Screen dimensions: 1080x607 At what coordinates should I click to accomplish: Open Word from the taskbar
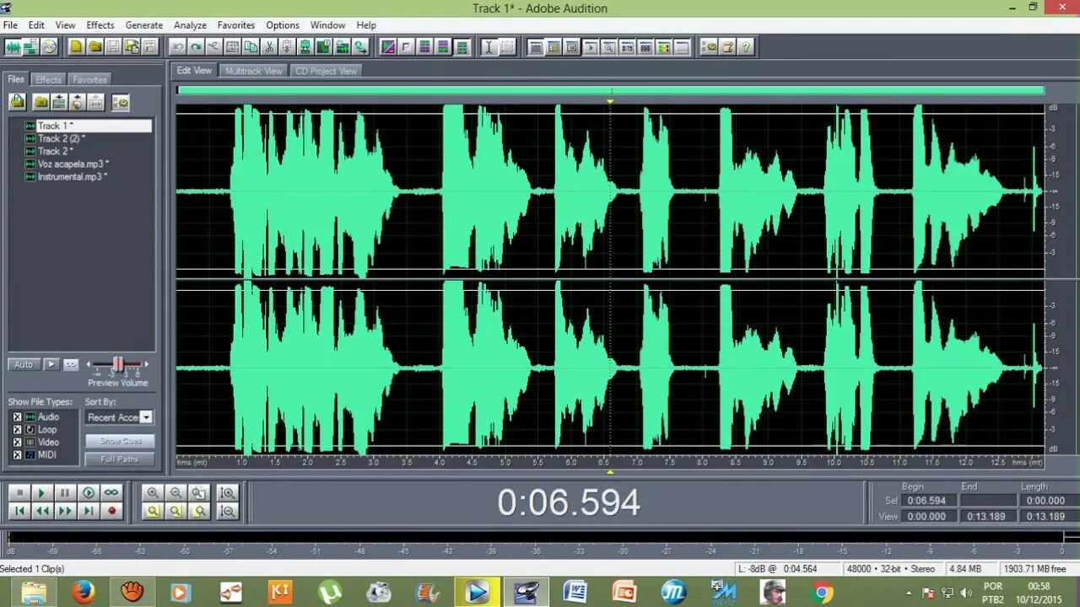[575, 593]
